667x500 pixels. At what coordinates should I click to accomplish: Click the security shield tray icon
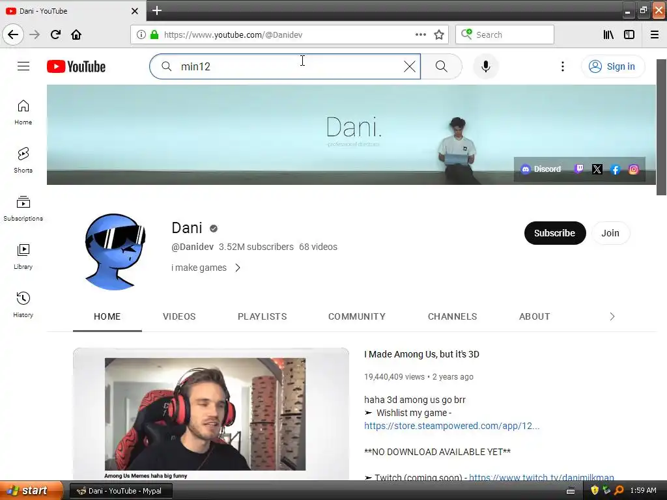595,490
